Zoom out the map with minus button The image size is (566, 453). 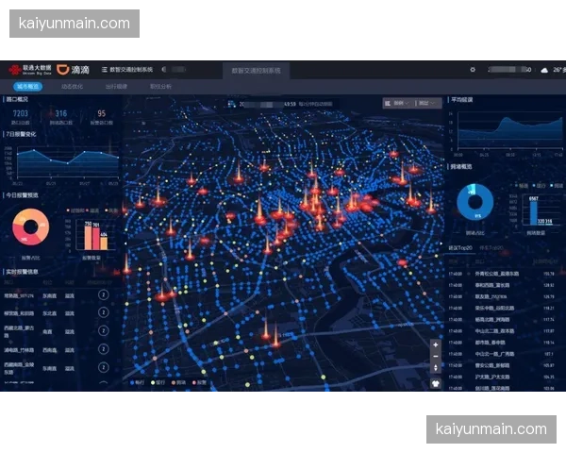[435, 358]
